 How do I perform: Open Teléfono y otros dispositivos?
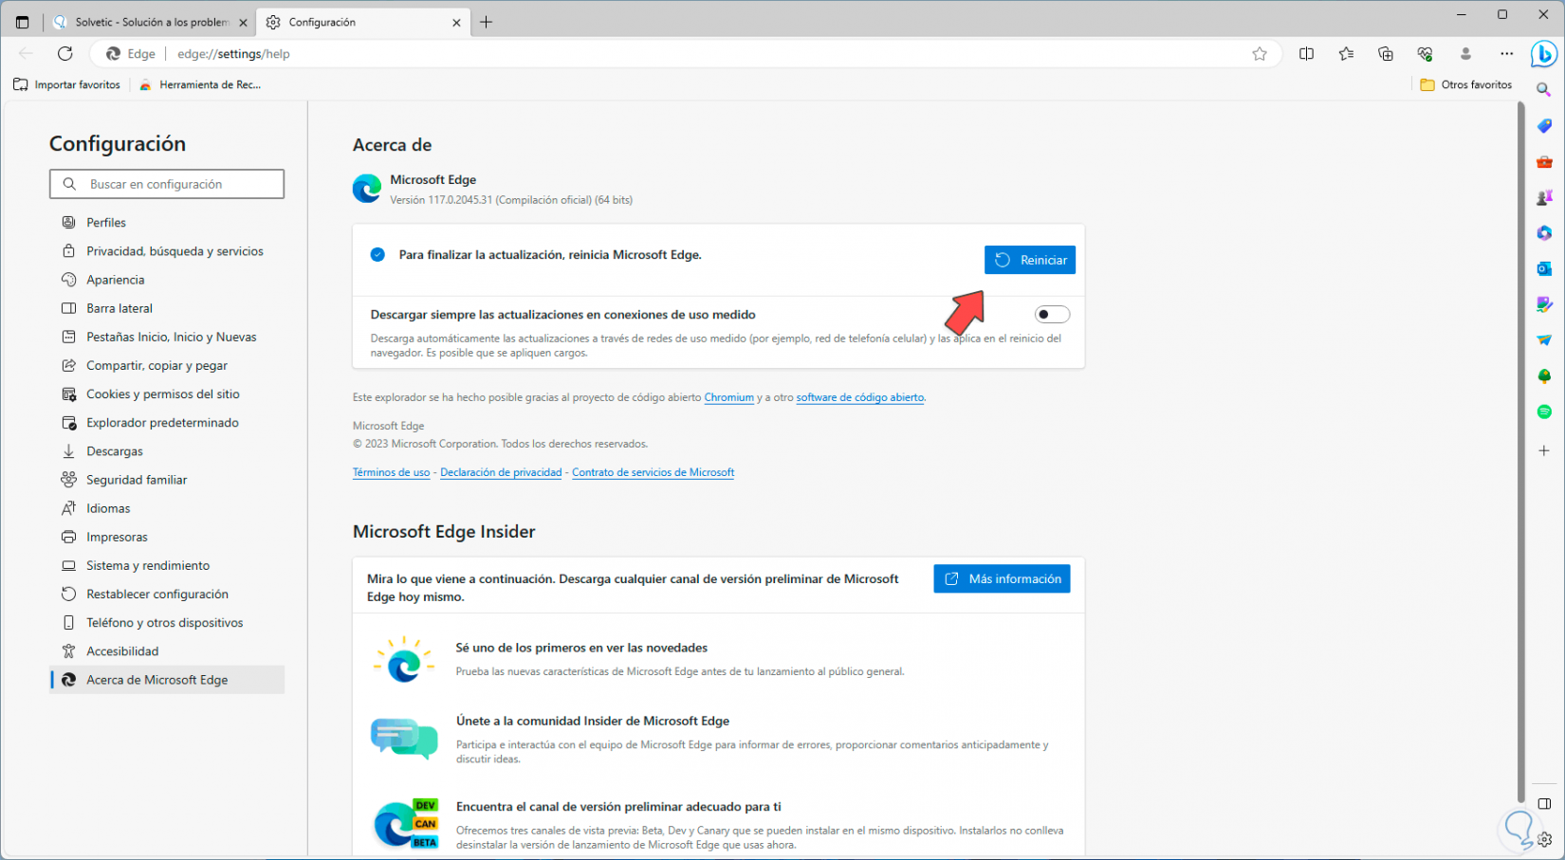167,623
